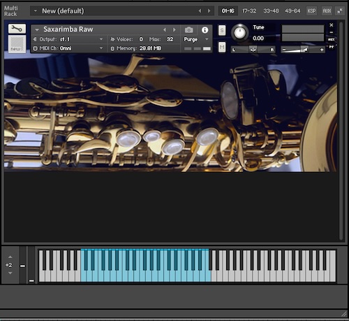Click the pan L/R slider
The width and height of the screenshot is (349, 321).
coord(253,50)
